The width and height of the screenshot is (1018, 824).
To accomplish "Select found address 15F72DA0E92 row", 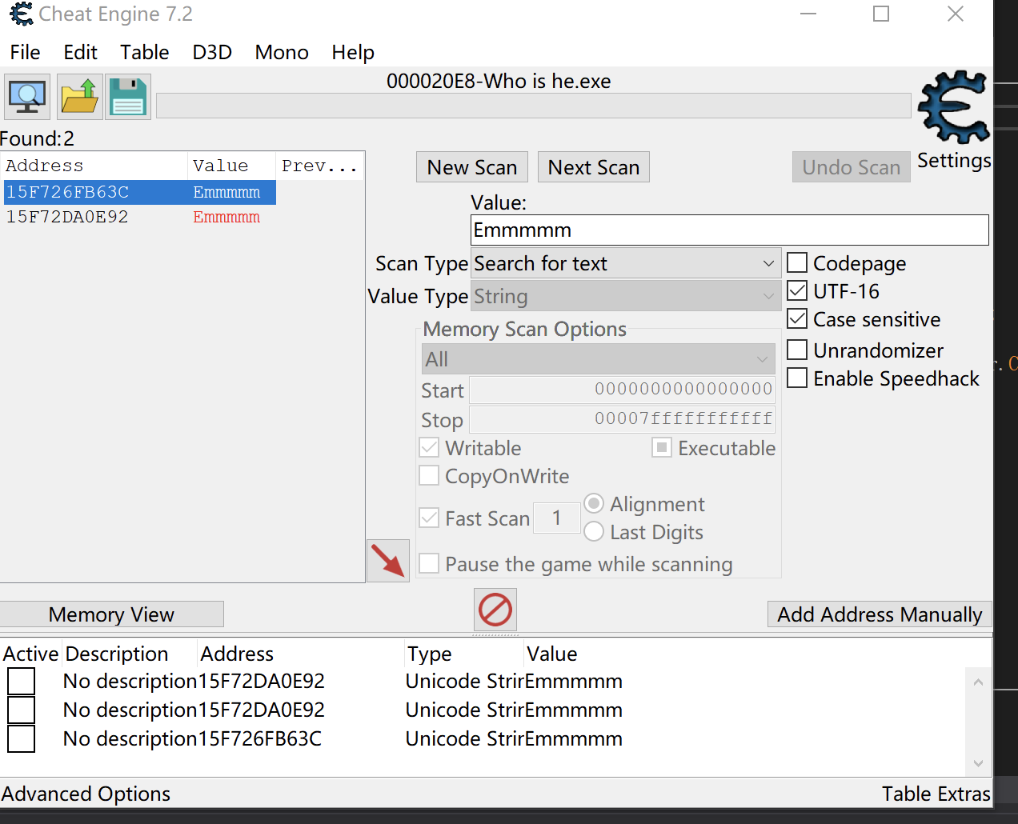I will pyautogui.click(x=140, y=217).
